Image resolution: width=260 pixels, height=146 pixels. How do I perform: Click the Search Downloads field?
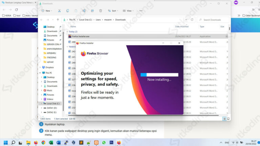pos(213,20)
